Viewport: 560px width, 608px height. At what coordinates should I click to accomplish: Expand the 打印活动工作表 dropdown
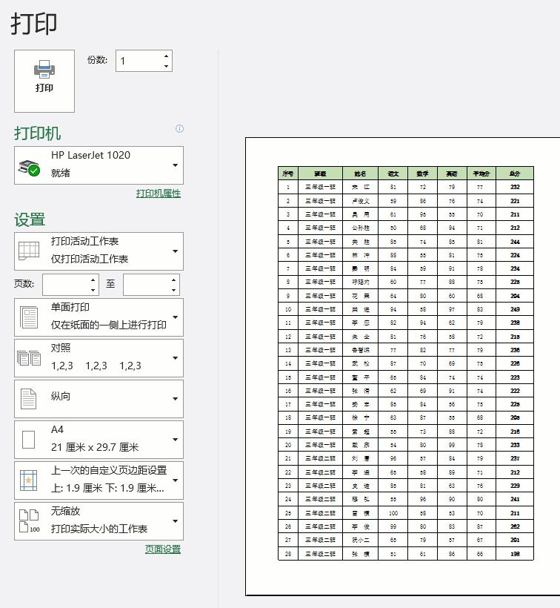[175, 251]
